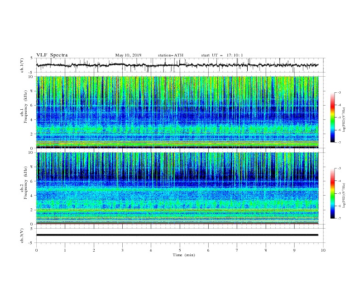Screen dimensions: 364x281
Task: Click the 'VLF Spectra' title text
Action: [52, 55]
